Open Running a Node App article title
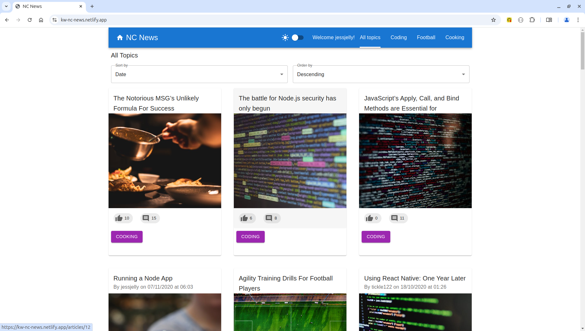 [143, 278]
